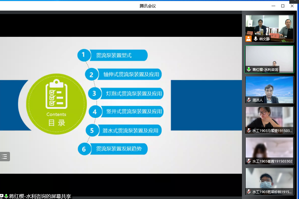Click agenda item 6 贯流泵装置发展趋势
The height and width of the screenshot is (199, 299).
pos(118,149)
